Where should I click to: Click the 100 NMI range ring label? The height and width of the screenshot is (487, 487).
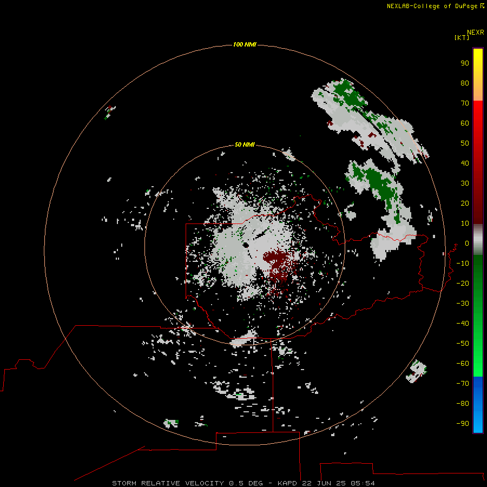click(245, 45)
